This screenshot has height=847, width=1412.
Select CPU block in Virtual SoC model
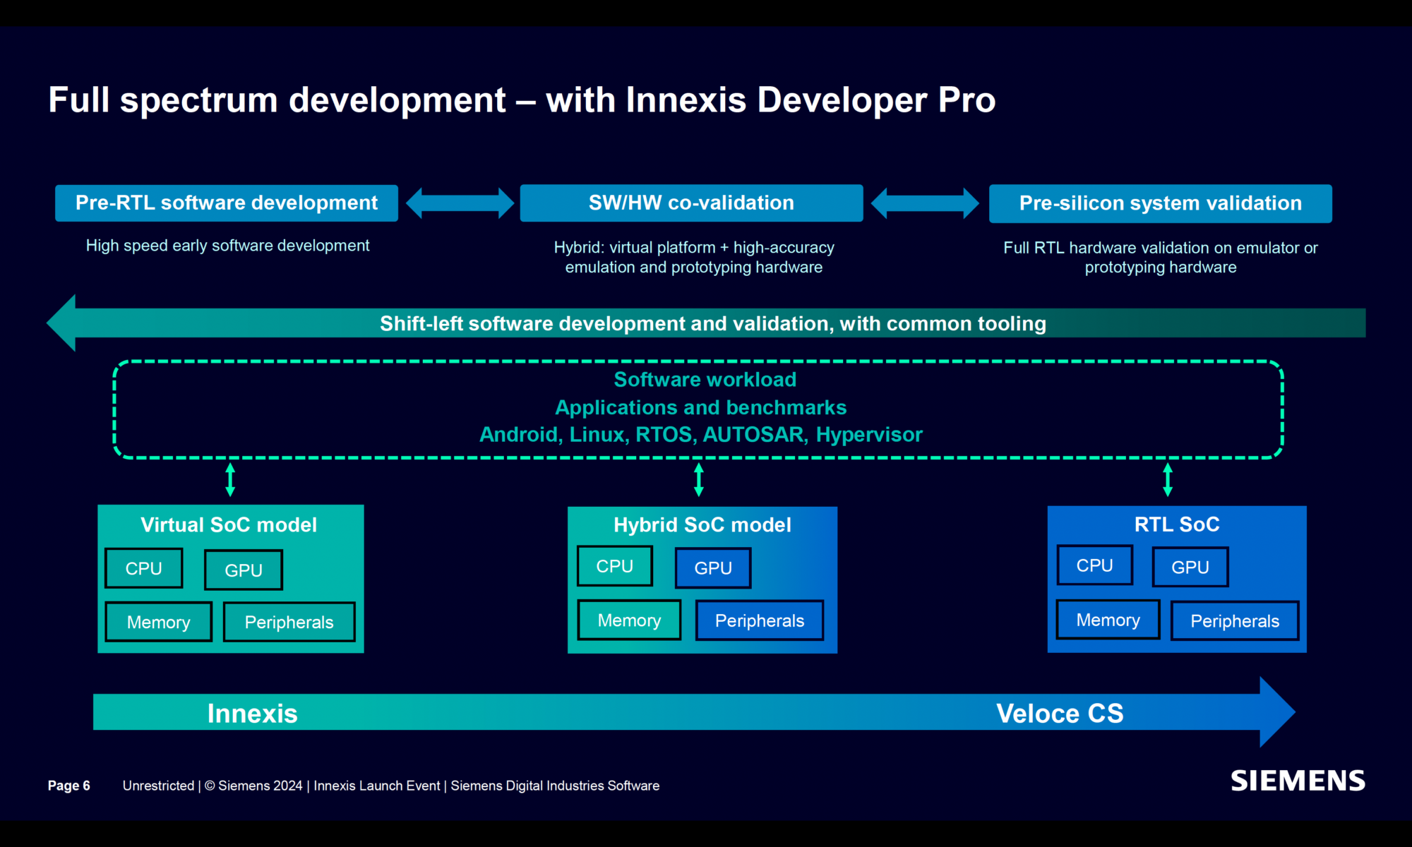click(144, 568)
